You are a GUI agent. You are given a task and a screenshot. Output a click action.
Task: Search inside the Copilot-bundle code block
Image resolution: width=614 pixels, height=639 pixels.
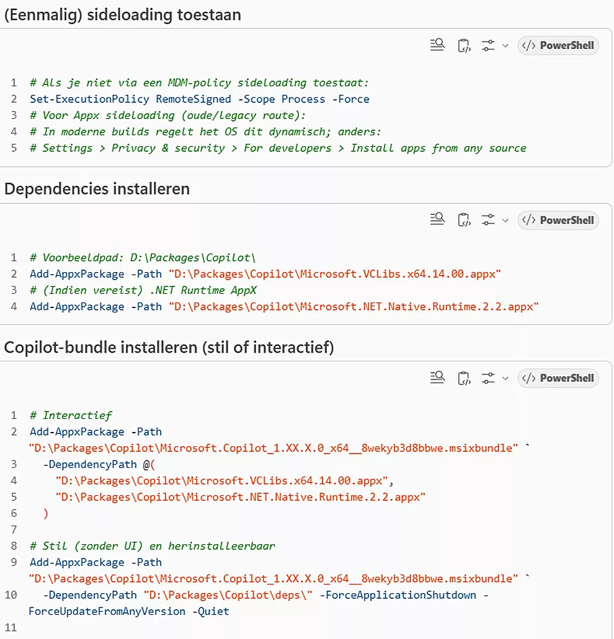point(438,378)
